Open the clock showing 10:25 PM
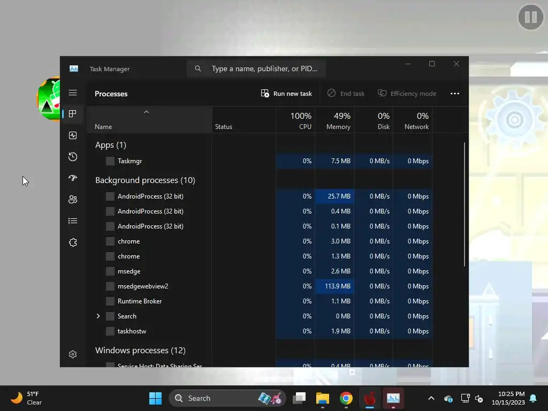Screen dimensions: 548x411 point(508,398)
